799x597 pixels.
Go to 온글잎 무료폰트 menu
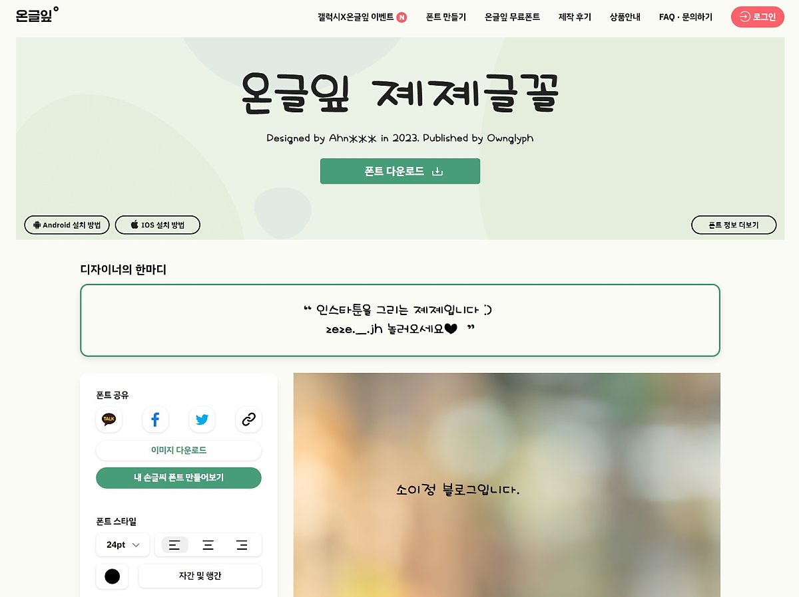coord(512,17)
